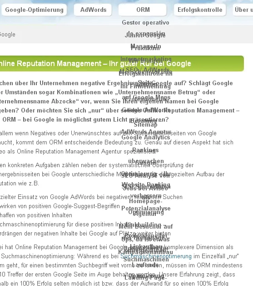Select the überwachen menu line
253x286 pixels.
click(146, 161)
